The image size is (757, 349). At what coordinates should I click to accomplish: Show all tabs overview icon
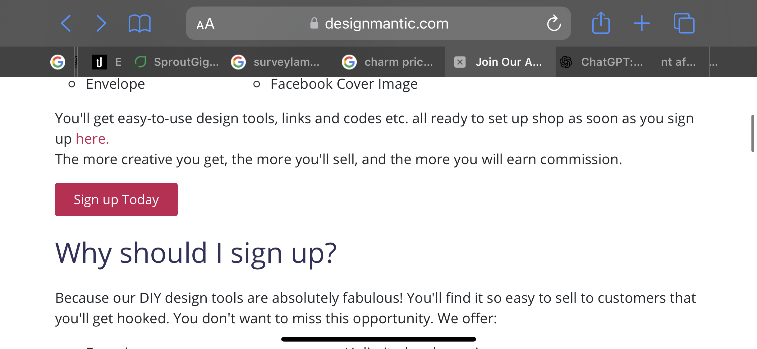click(x=684, y=23)
